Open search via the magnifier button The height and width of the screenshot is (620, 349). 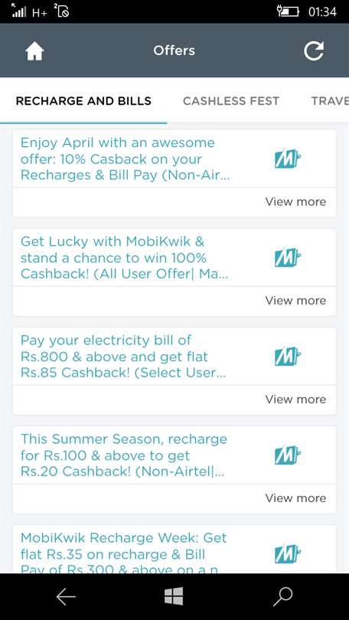[283, 597]
